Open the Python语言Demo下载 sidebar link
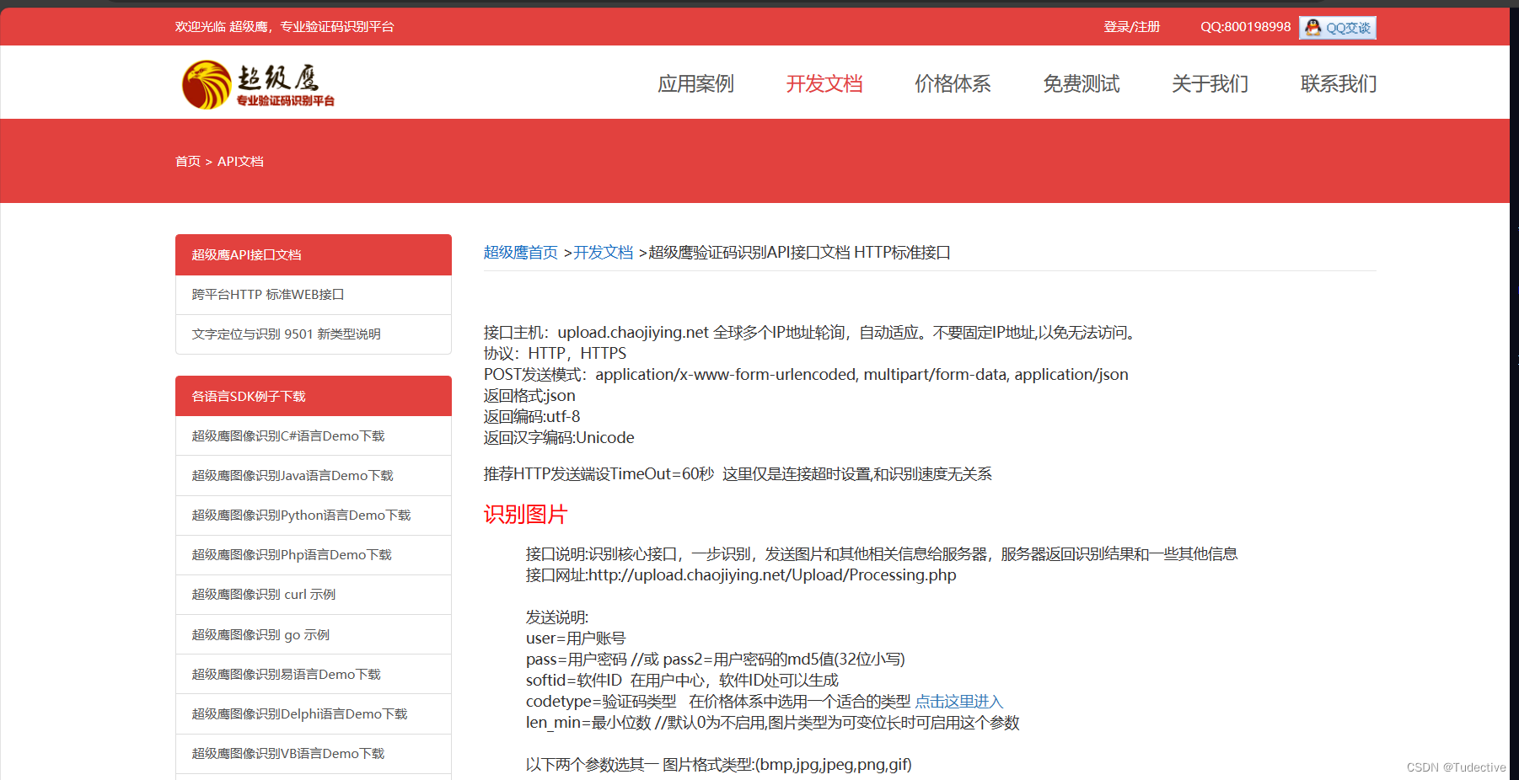This screenshot has height=780, width=1519. pyautogui.click(x=314, y=515)
